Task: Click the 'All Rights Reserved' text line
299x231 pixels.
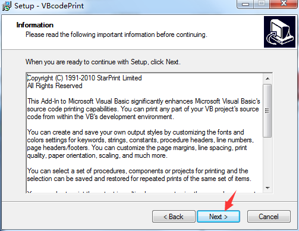Action: point(55,86)
